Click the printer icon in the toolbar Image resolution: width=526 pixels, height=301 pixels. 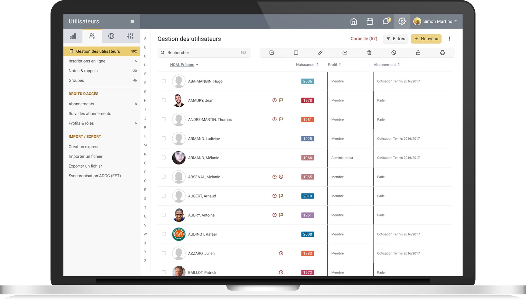(x=442, y=53)
